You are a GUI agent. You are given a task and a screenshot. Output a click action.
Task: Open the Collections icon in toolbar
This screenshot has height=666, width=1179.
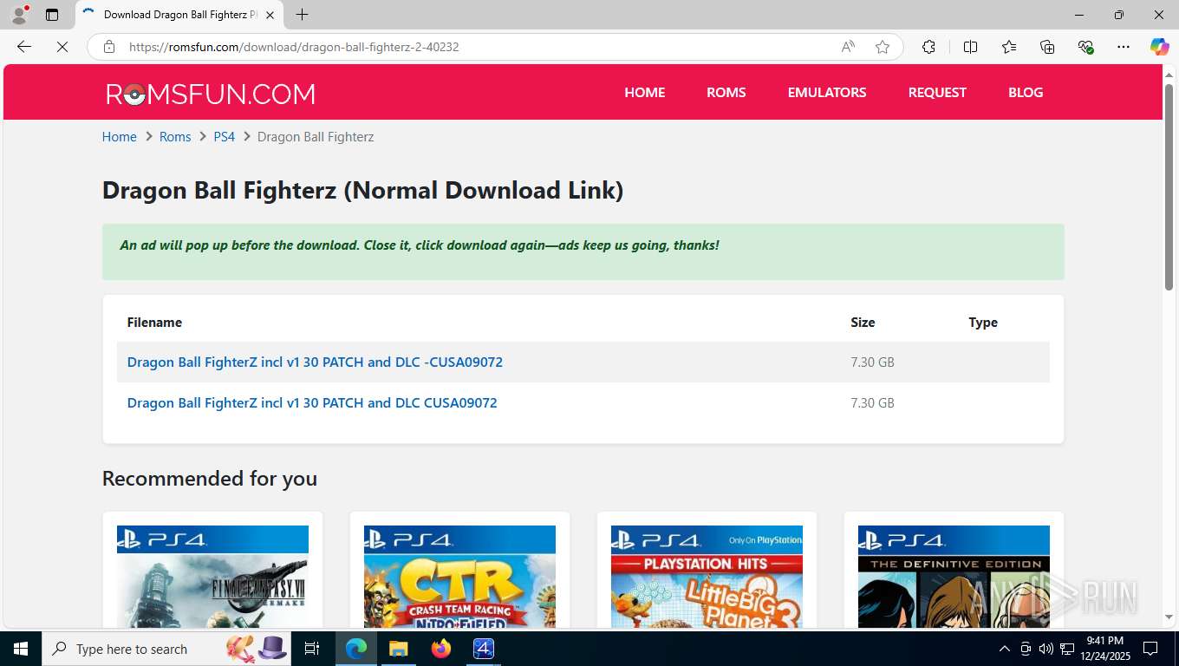coord(1047,47)
